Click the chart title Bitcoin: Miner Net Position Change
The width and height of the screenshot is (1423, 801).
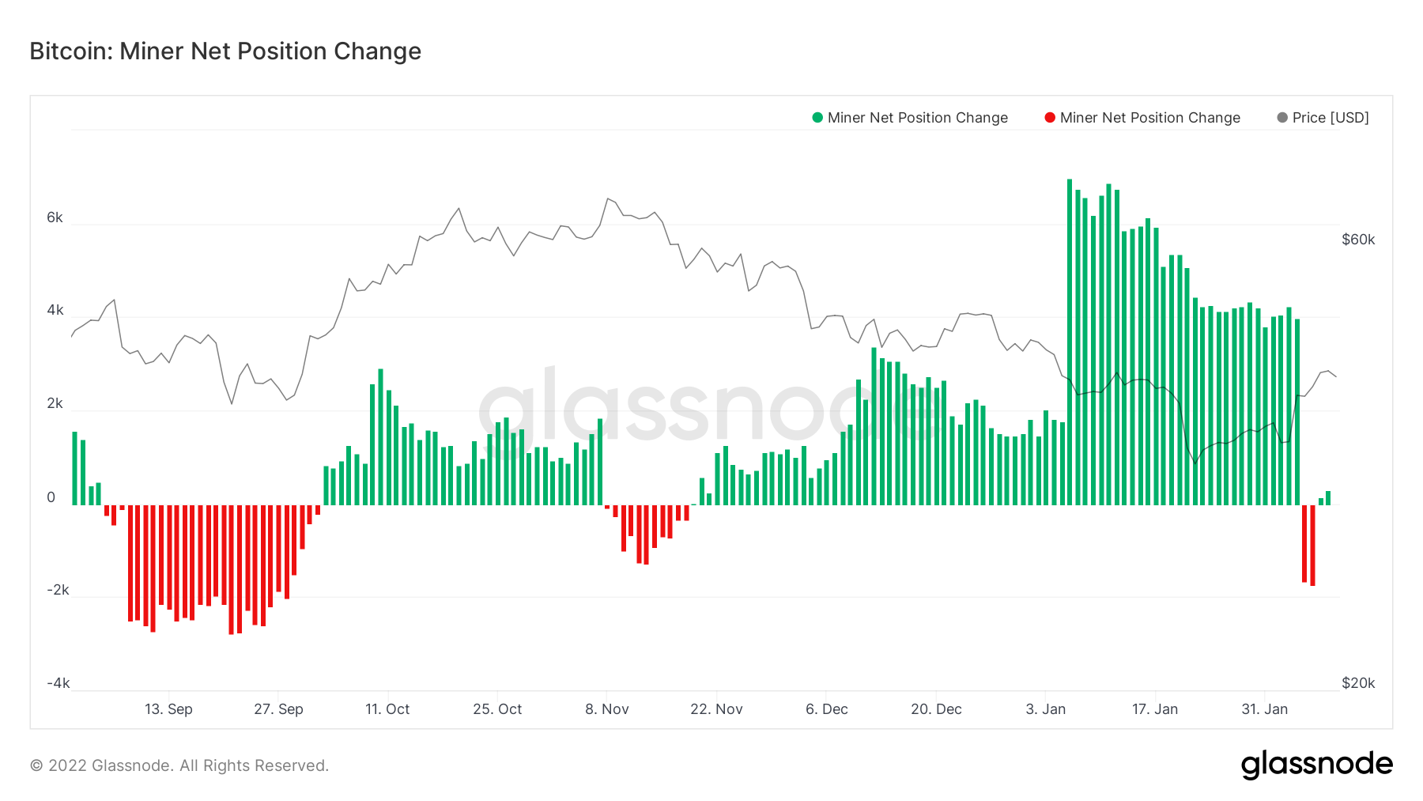click(x=225, y=51)
